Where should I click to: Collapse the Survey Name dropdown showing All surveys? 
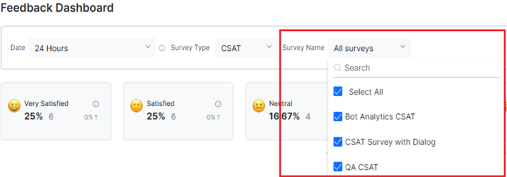tap(370, 48)
